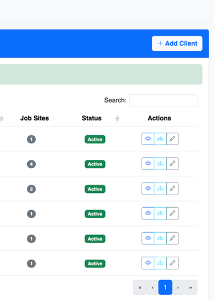Click the Active status badge in the last row
This screenshot has height=303, width=214.
95,264
